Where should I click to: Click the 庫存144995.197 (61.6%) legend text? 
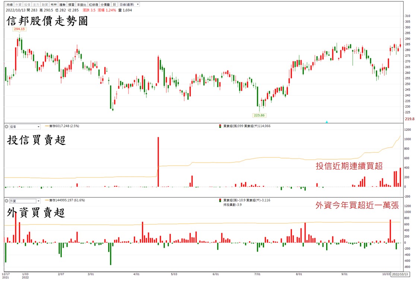click(67, 200)
